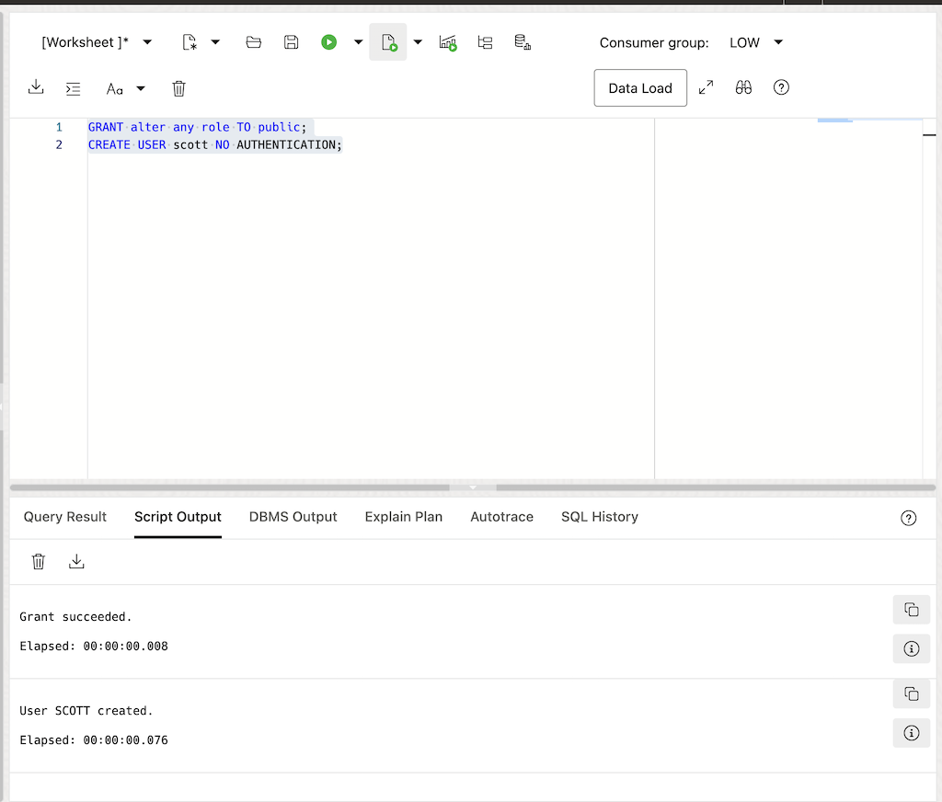Create a new worksheet file

190,42
